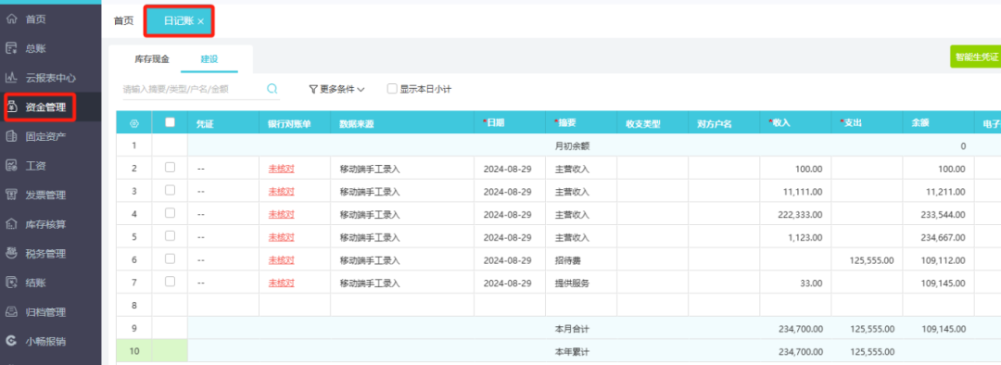Viewport: 1001px width, 365px height.
Task: Open 小畅报销 icon in sidebar
Action: [x=11, y=341]
